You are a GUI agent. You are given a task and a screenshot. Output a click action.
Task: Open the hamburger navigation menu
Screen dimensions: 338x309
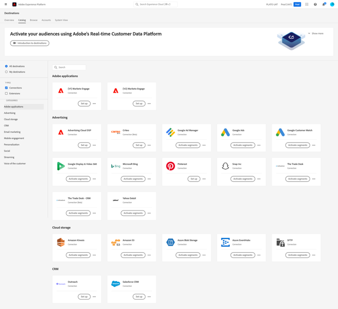point(6,4)
